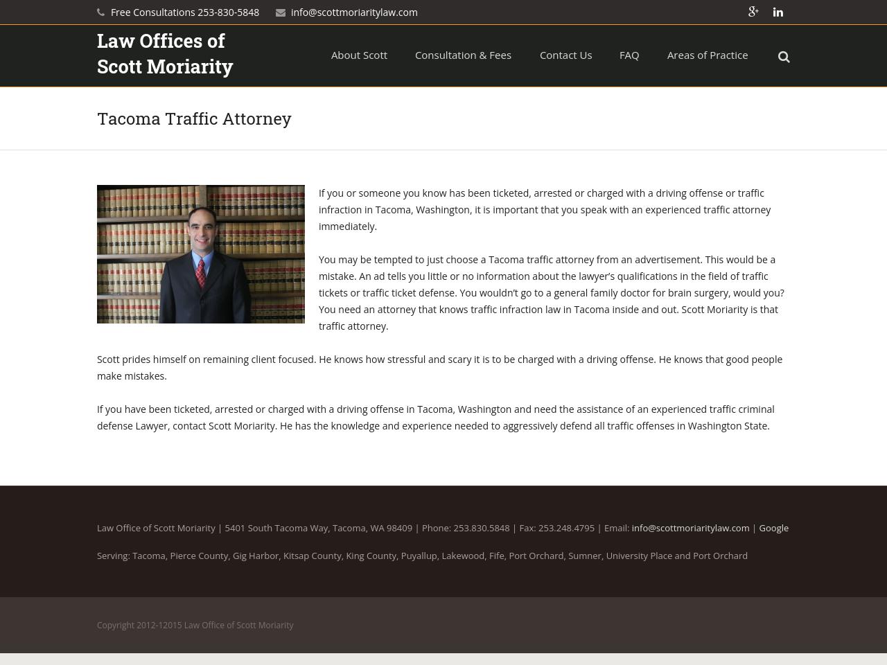Open the LinkedIn profile icon
Viewport: 887px width, 665px height.
point(778,12)
